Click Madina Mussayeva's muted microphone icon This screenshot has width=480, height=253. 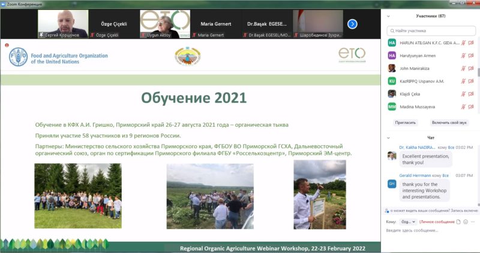point(463,107)
